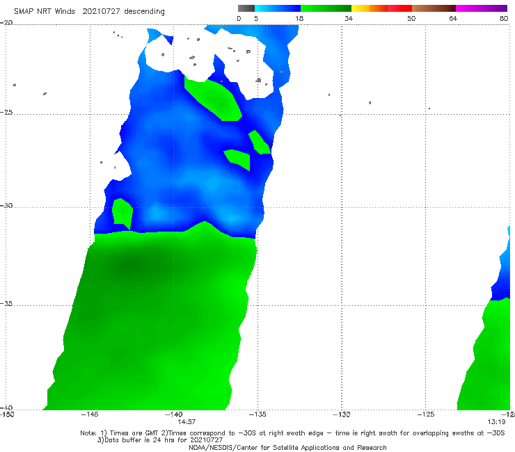The width and height of the screenshot is (515, 452).
Task: Click the color bar label "18"
Action: pos(299,19)
